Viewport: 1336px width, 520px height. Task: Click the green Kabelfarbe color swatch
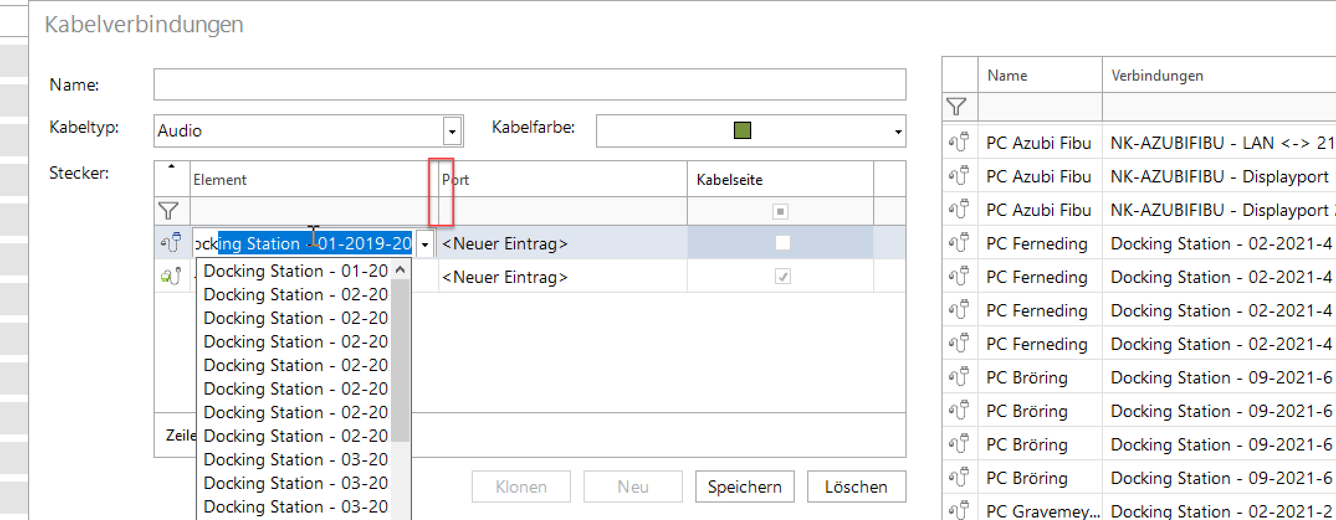tap(742, 130)
